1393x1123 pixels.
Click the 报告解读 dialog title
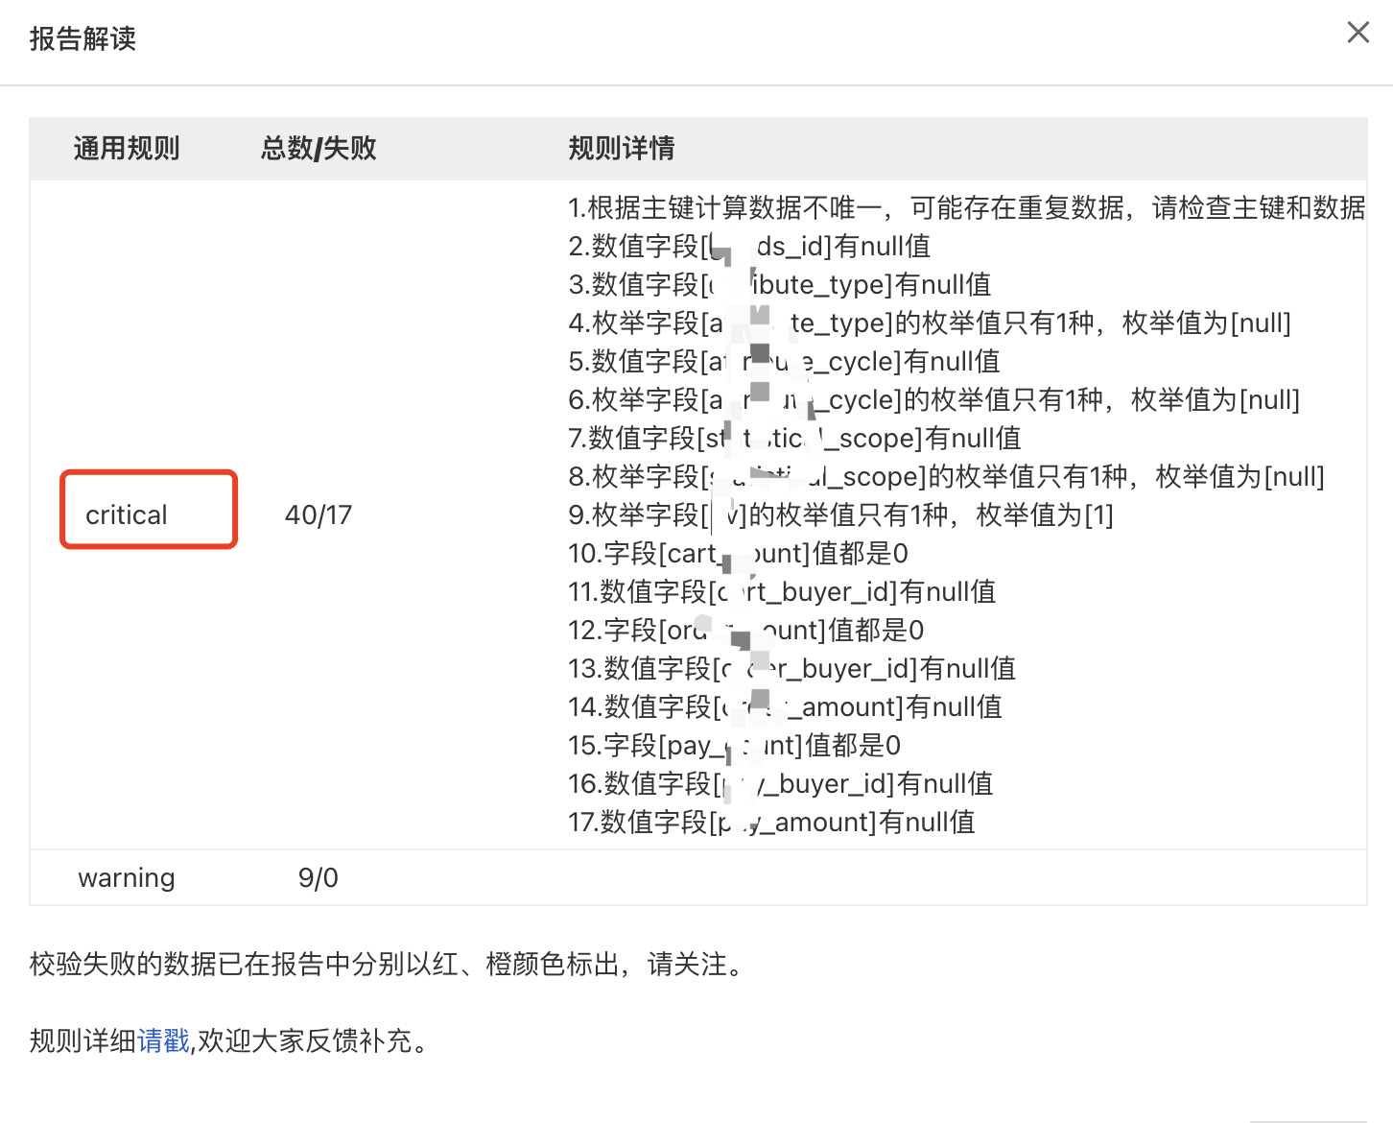(83, 38)
